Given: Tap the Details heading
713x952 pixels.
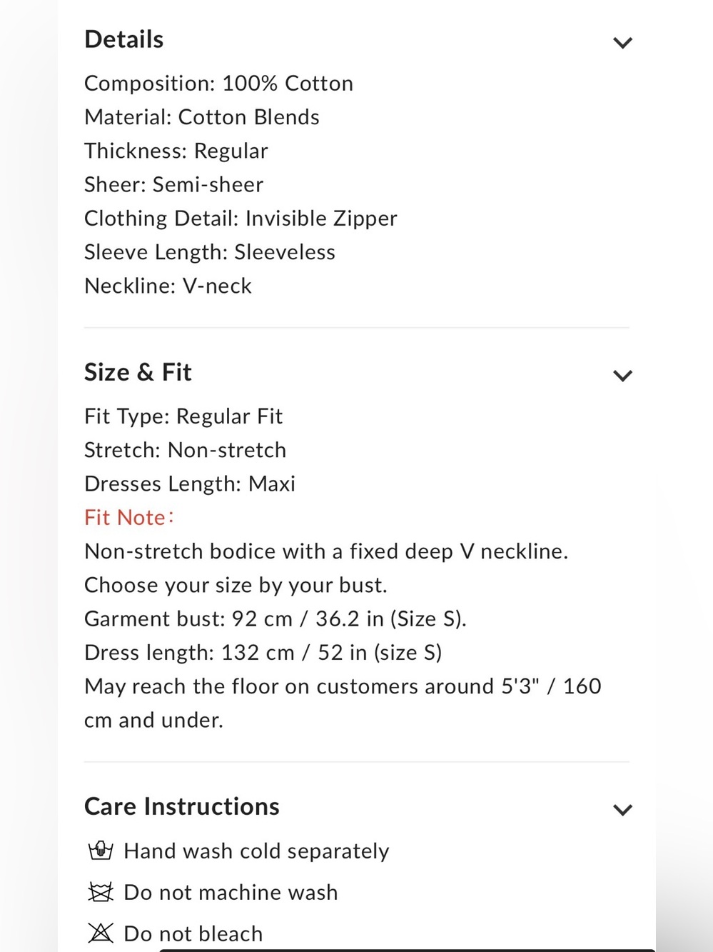Looking at the screenshot, I should (x=124, y=39).
